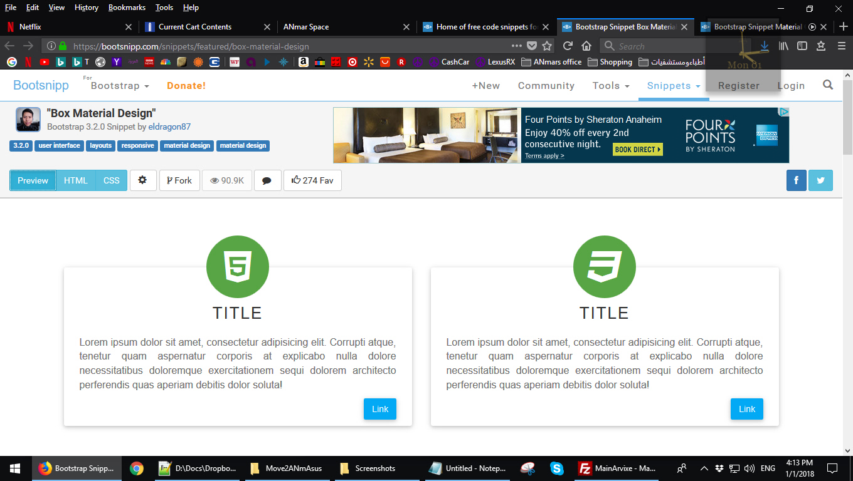The width and height of the screenshot is (853, 481).
Task: Open the snippet settings gear button
Action: click(x=142, y=180)
